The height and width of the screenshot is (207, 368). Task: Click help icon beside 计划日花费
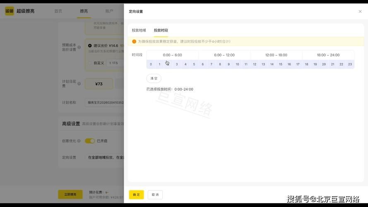pos(79,84)
